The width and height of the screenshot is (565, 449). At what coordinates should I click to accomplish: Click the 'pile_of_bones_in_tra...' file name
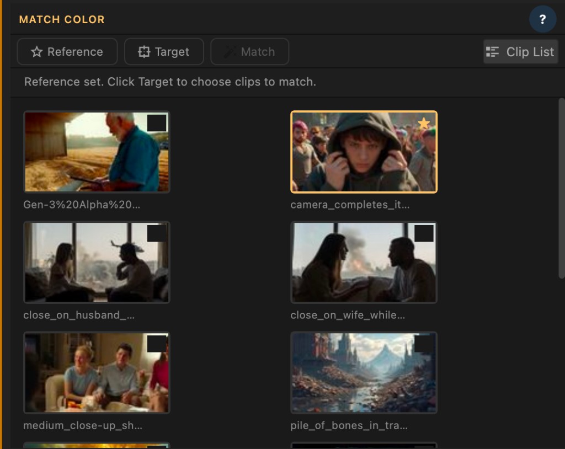pyautogui.click(x=349, y=425)
